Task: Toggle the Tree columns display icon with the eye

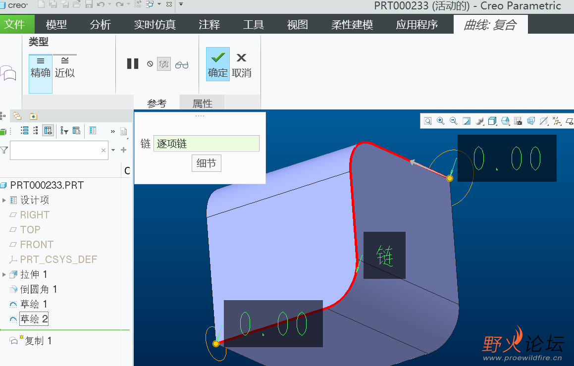Action: click(48, 130)
